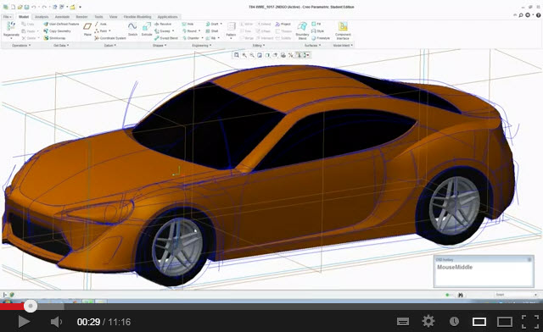Image resolution: width=543 pixels, height=332 pixels.
Task: Expand the Engineering group menu
Action: tap(202, 45)
